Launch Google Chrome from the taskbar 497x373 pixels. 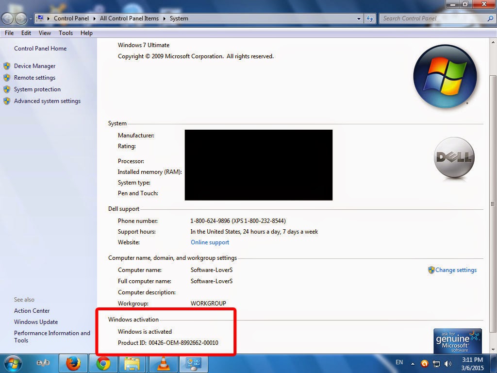pos(103,363)
